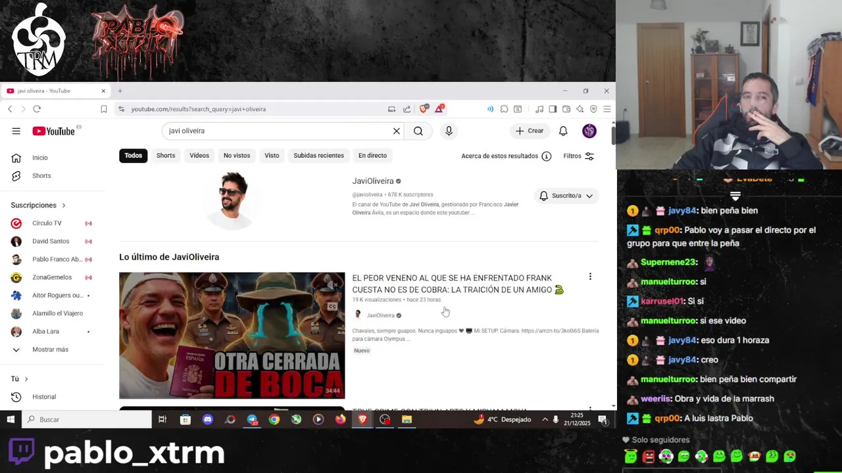Show hidden tray icons on the taskbar
Screen dimensions: 842x473
(x=545, y=419)
